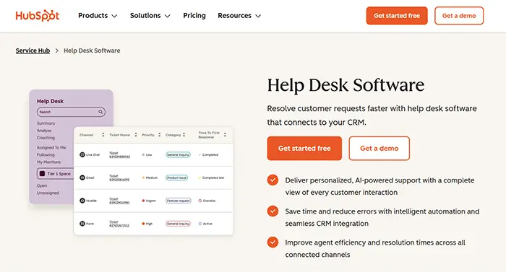Click the High priority dot
This screenshot has height=272, width=506.
tap(143, 224)
